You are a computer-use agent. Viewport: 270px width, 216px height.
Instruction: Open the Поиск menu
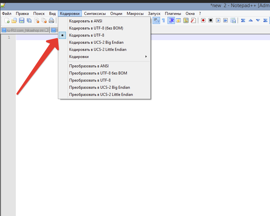39,14
